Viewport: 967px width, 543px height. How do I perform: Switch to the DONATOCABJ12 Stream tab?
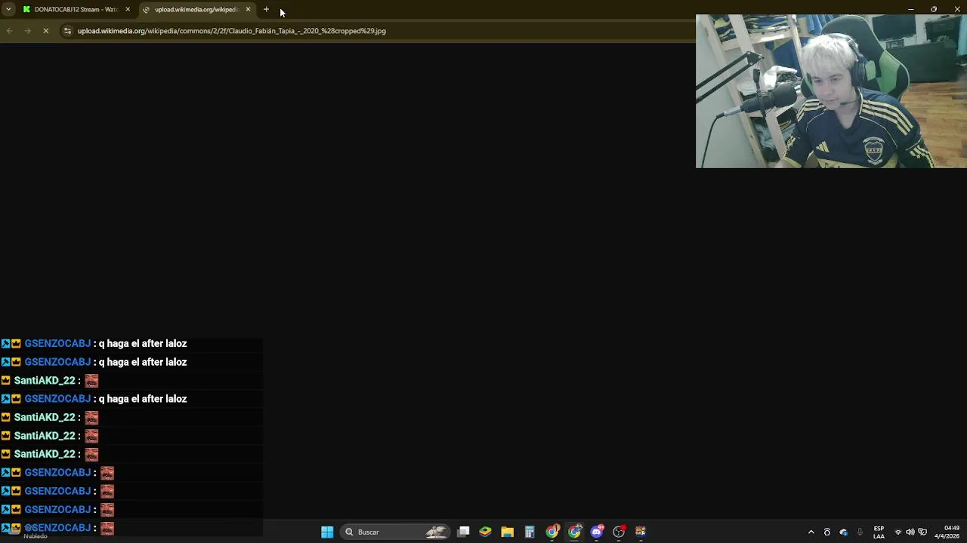click(x=76, y=9)
